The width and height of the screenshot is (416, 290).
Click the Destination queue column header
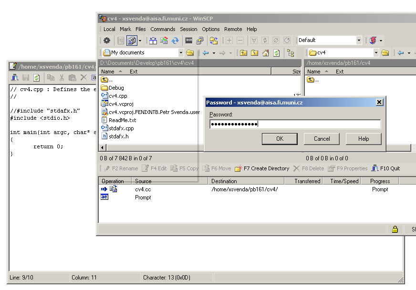pyautogui.click(x=247, y=181)
